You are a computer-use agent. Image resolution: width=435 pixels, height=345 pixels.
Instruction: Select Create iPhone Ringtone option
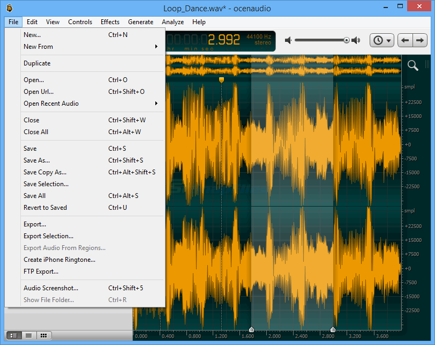tap(59, 260)
